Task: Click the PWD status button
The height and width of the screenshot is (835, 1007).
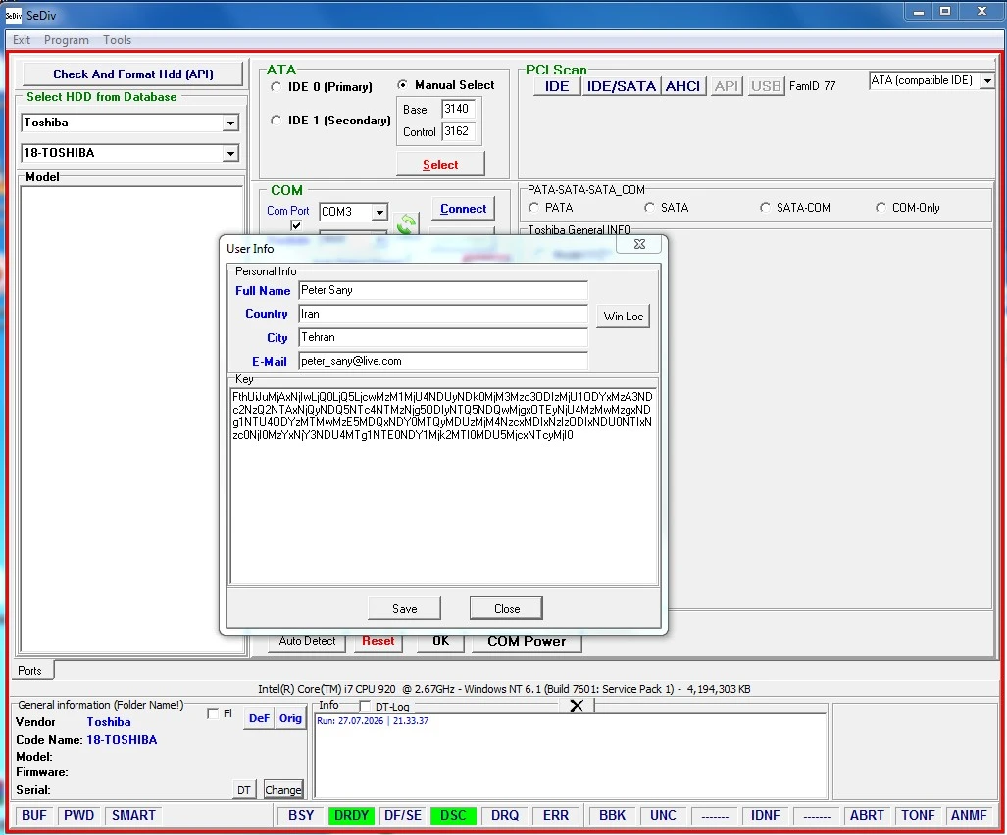Action: [x=79, y=815]
